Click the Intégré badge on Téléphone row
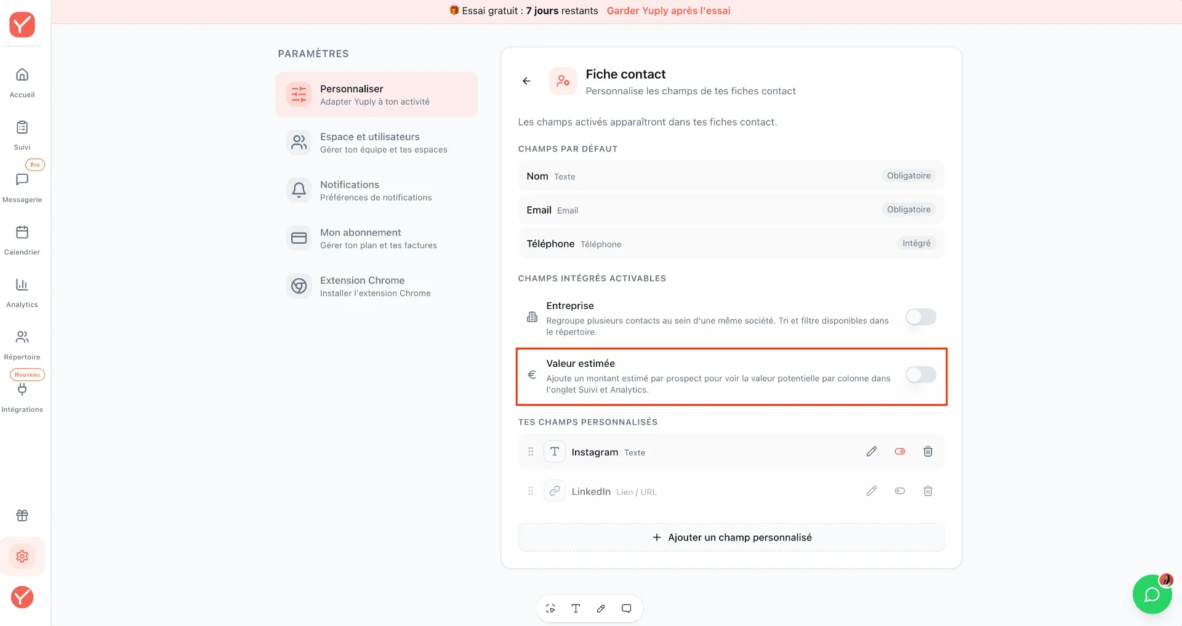This screenshot has height=626, width=1182. (x=917, y=243)
